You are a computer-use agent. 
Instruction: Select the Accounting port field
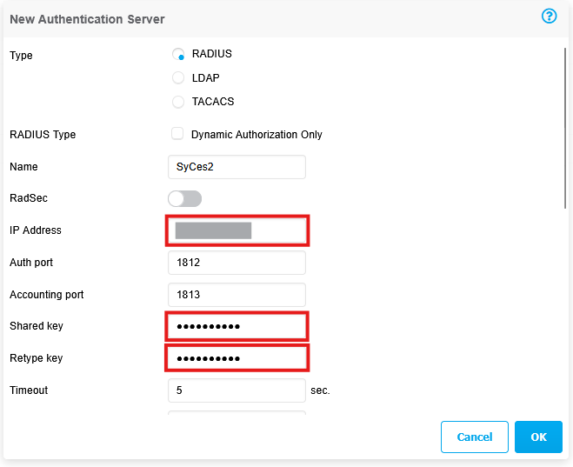pos(237,295)
